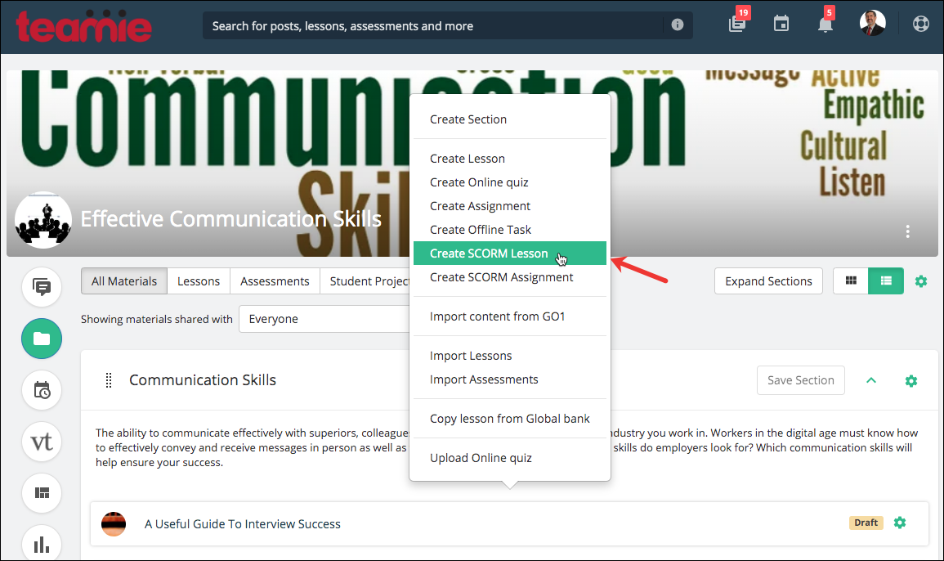Open A Useful Guide To Interview Success

pyautogui.click(x=243, y=524)
